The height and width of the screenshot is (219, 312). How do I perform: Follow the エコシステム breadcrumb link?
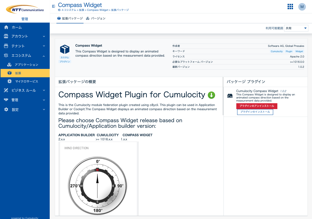pyautogui.click(x=69, y=10)
